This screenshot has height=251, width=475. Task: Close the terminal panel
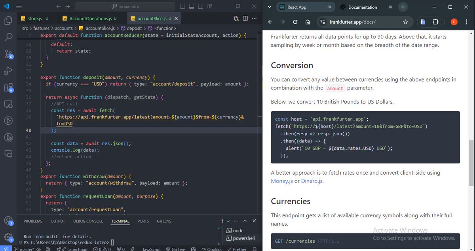point(255,221)
